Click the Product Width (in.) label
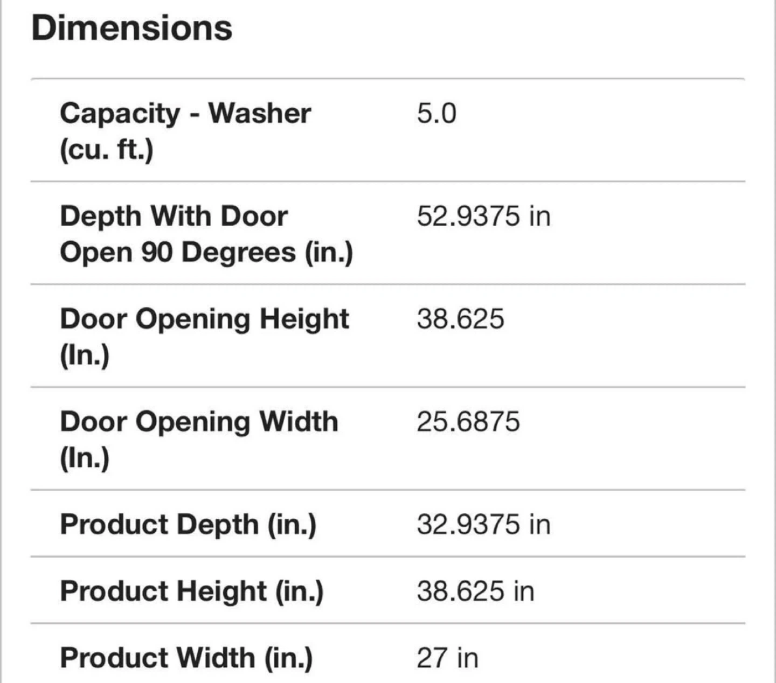Image resolution: width=776 pixels, height=683 pixels. [186, 658]
